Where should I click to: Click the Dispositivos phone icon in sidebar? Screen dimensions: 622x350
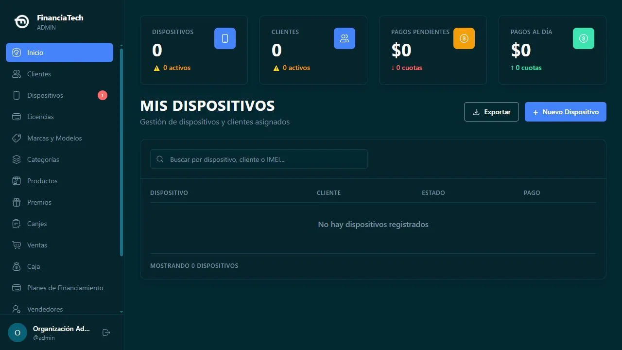tap(17, 95)
